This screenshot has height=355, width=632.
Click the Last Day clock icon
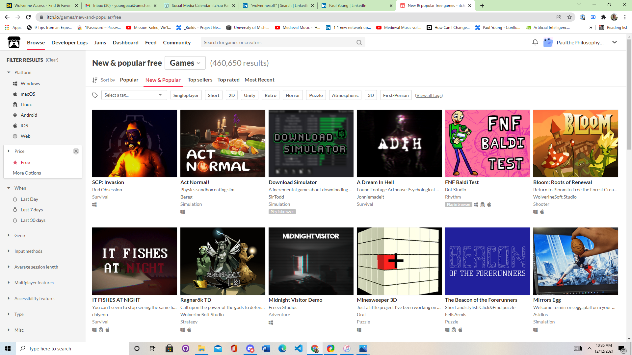click(x=15, y=199)
